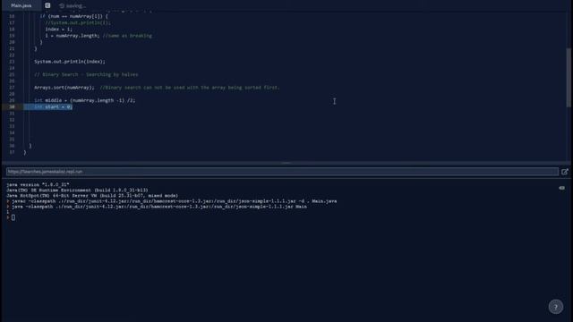Switch to the Main.java tab

21,5
